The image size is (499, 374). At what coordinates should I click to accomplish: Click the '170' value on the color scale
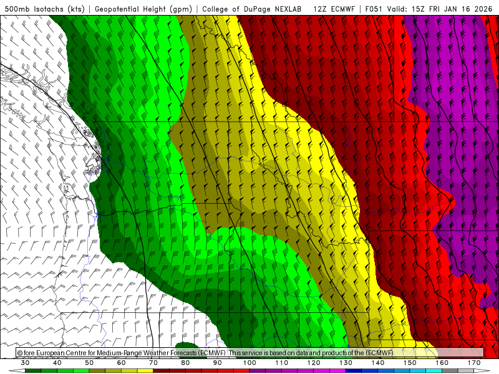(x=474, y=363)
